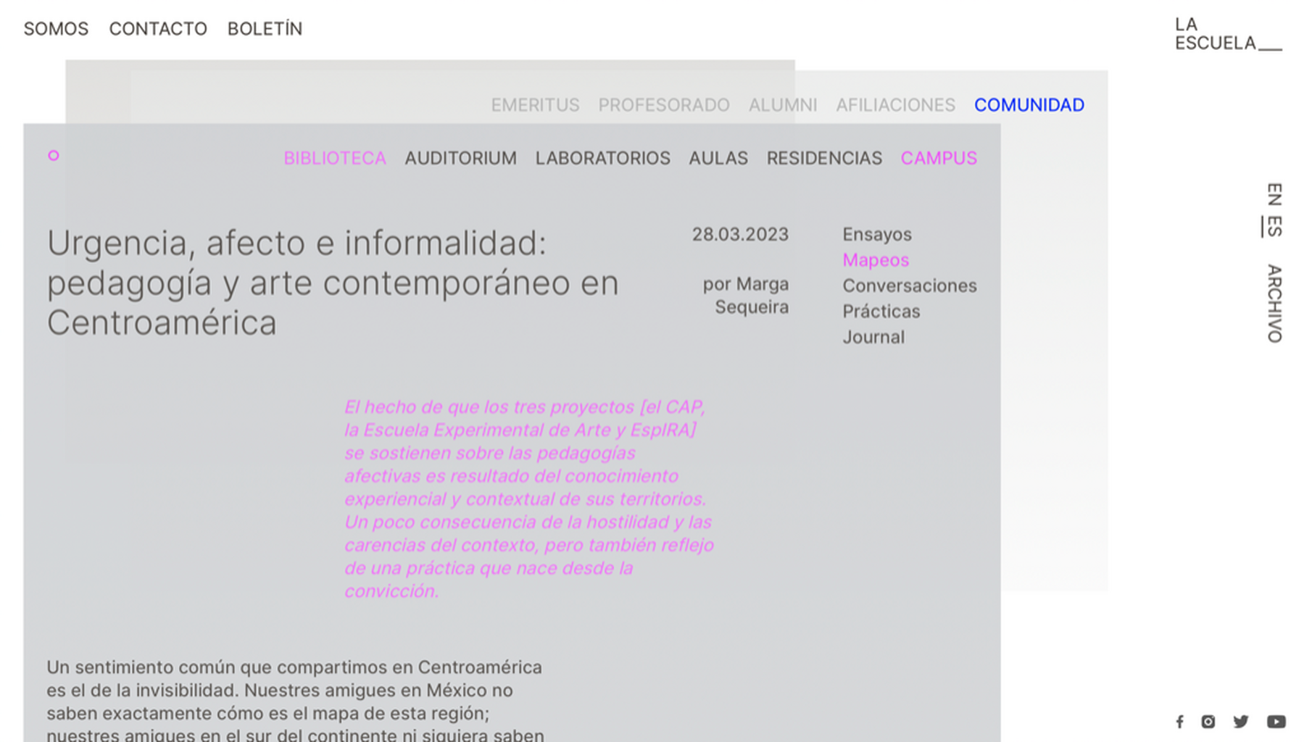This screenshot has width=1304, height=742.
Task: Open the ARCHIVO vertical link
Action: point(1274,304)
